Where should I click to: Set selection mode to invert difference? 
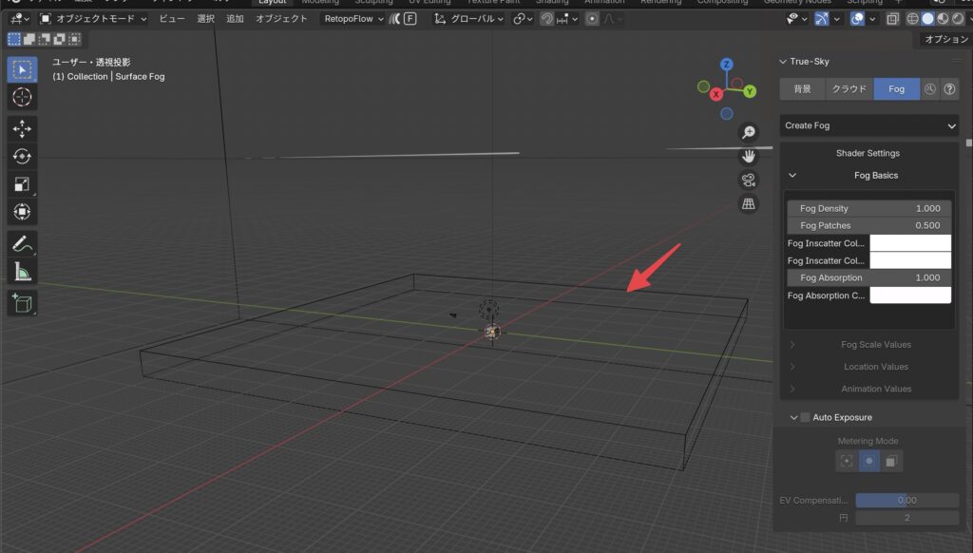click(59, 39)
